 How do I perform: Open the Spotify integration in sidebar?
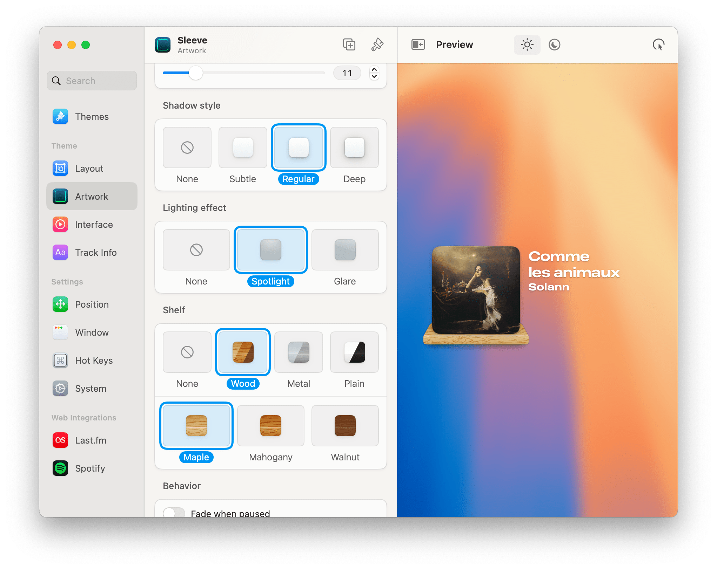90,468
